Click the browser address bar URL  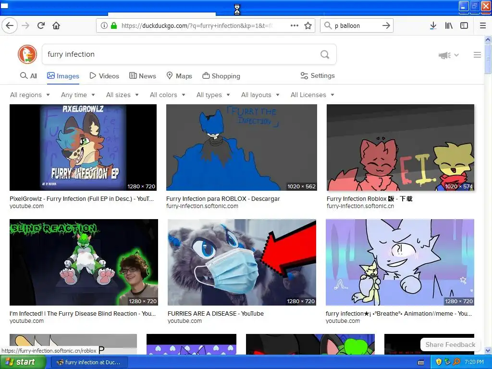coord(197,26)
